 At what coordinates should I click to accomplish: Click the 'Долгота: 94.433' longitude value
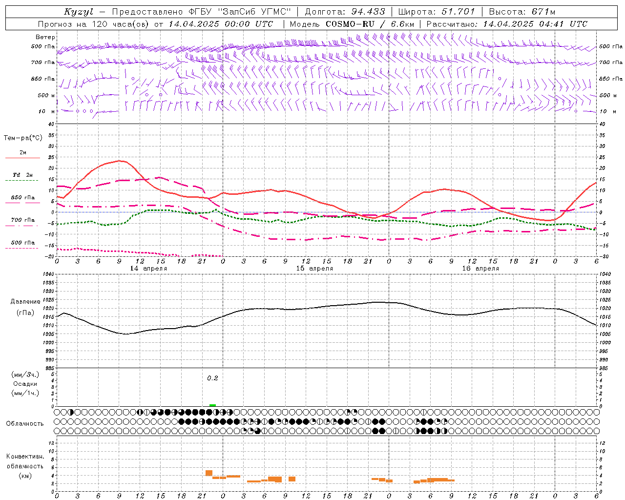pos(345,12)
